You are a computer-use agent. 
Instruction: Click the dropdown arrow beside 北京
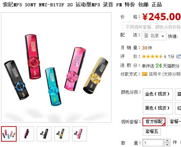[163, 36]
